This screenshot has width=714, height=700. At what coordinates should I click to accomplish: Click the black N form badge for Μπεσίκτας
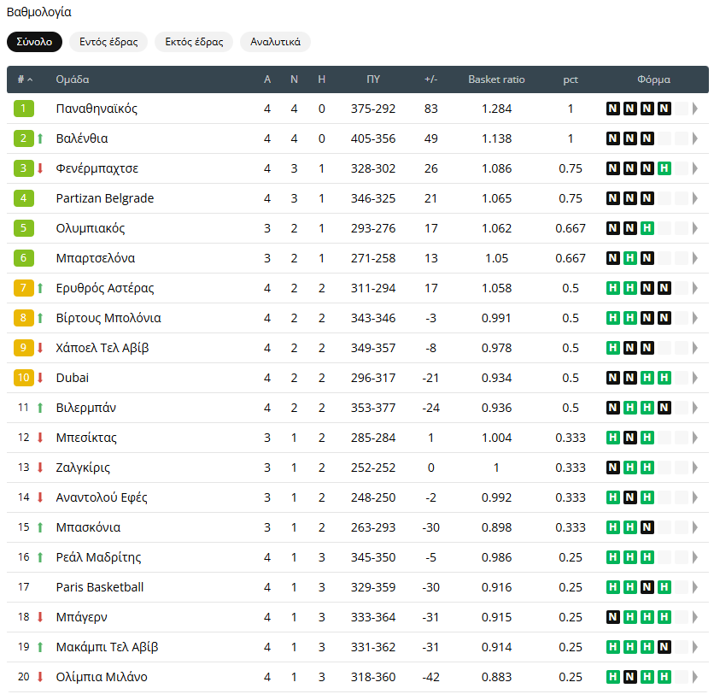coord(630,438)
